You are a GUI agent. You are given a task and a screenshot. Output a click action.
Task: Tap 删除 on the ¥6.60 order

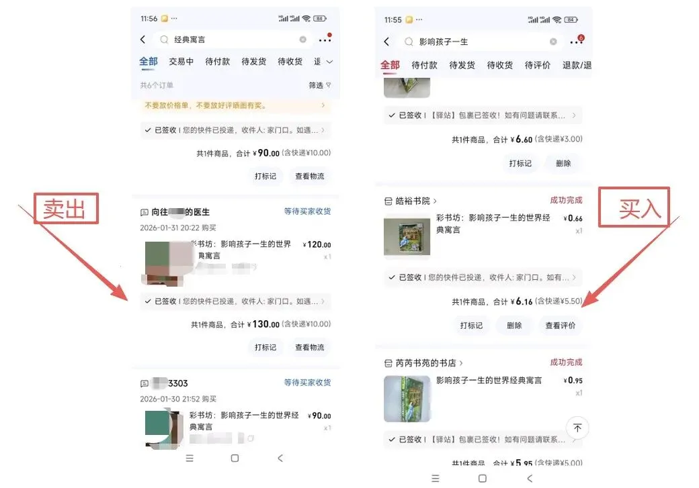[x=563, y=163]
